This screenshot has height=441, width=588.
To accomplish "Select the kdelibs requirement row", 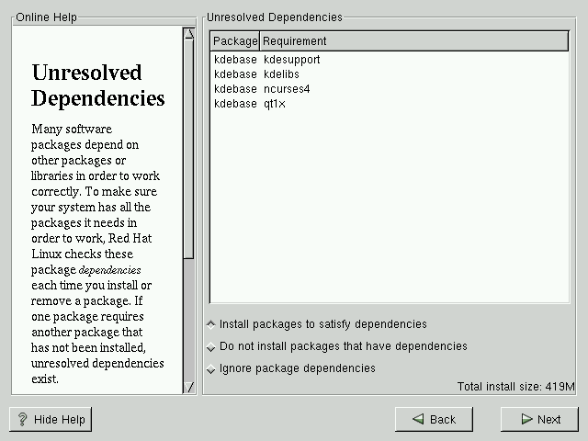I will pos(281,74).
